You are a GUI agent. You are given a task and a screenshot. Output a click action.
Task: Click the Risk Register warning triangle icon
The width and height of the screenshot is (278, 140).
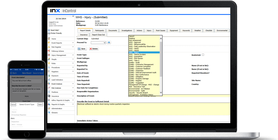click(x=49, y=47)
